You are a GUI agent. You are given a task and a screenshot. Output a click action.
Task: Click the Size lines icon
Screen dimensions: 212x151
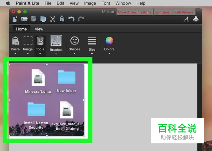coord(92,41)
